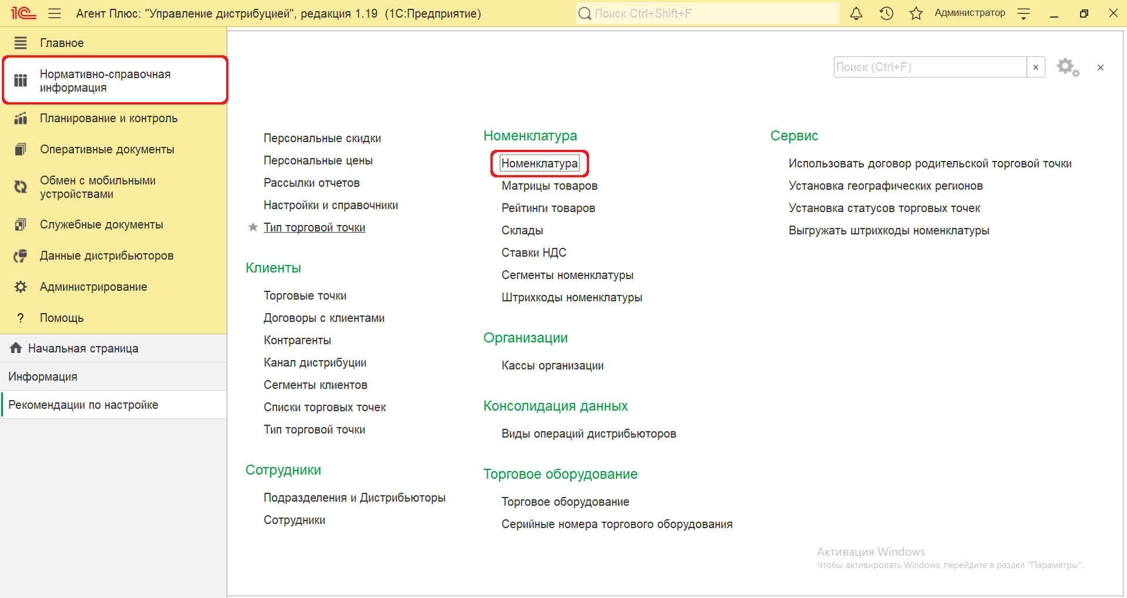Open Торговые точки
The image size is (1127, 598).
[305, 295]
